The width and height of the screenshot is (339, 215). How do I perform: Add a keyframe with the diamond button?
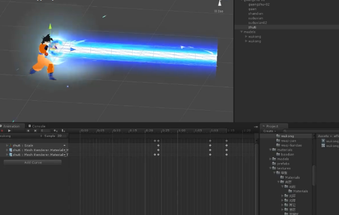pos(55,130)
